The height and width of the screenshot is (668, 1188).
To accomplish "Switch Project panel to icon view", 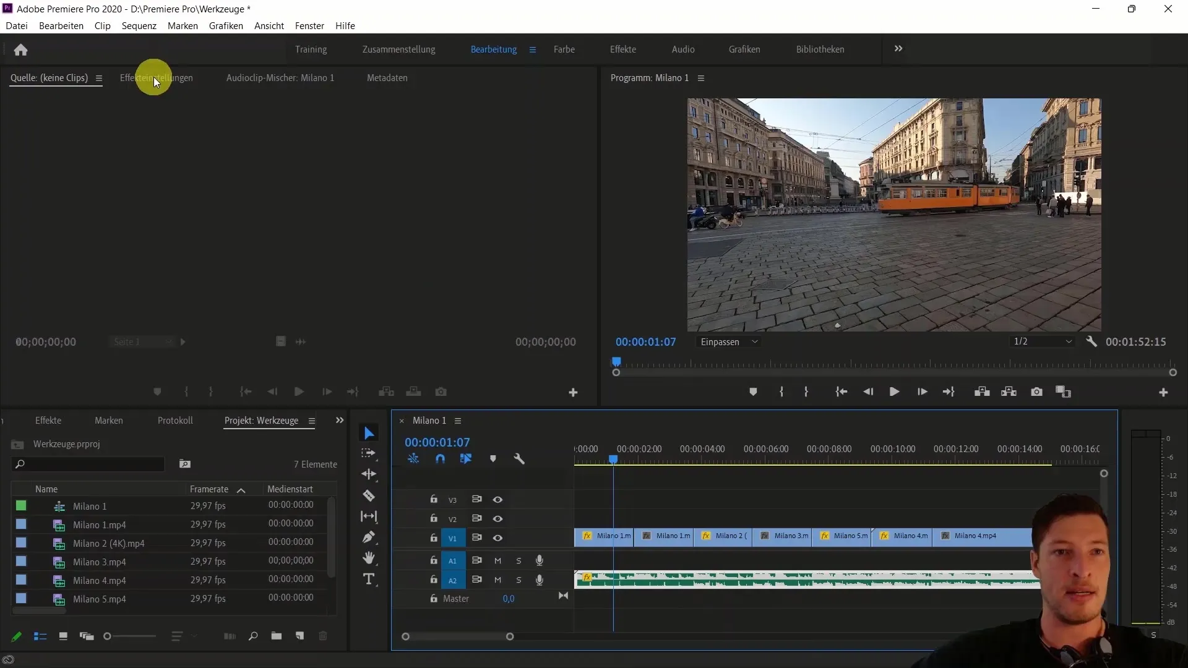I will [x=63, y=636].
